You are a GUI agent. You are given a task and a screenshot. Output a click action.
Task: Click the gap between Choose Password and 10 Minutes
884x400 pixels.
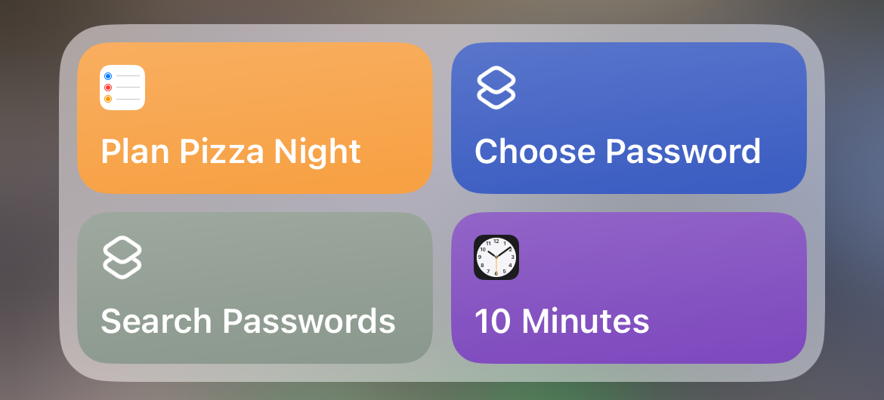pos(629,203)
